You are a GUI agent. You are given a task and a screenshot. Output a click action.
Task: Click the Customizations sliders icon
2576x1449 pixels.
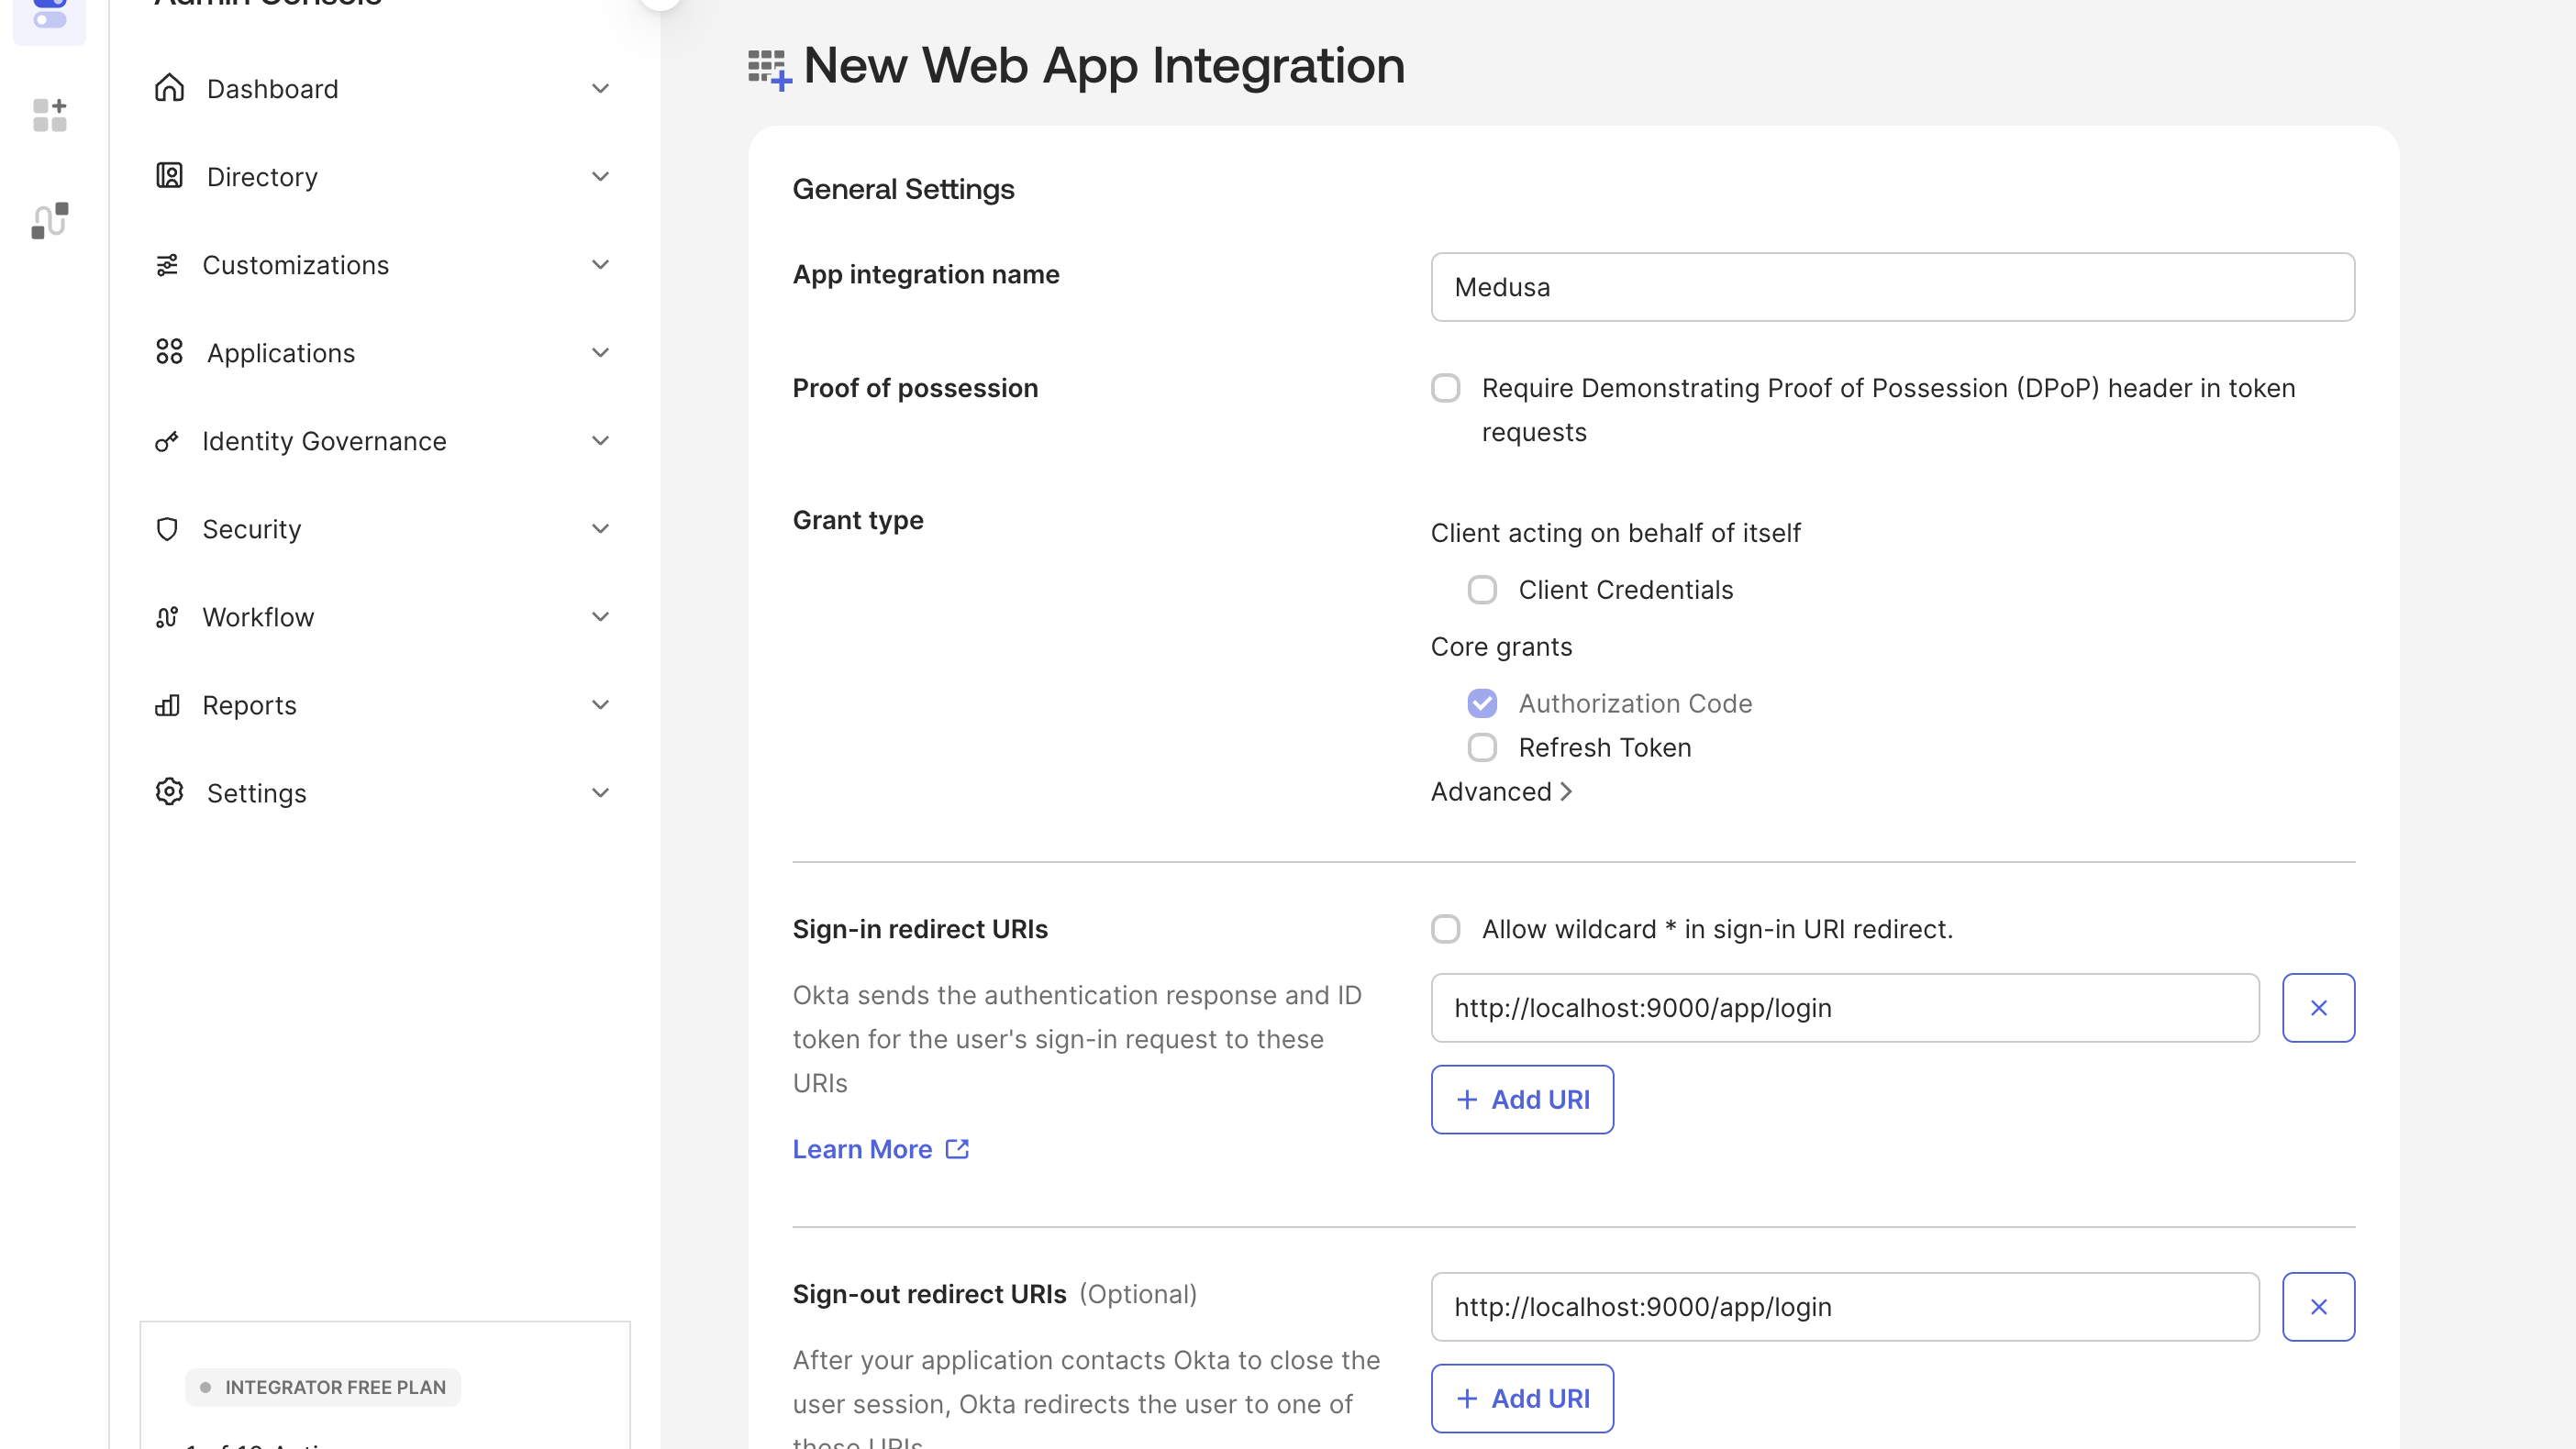point(168,264)
